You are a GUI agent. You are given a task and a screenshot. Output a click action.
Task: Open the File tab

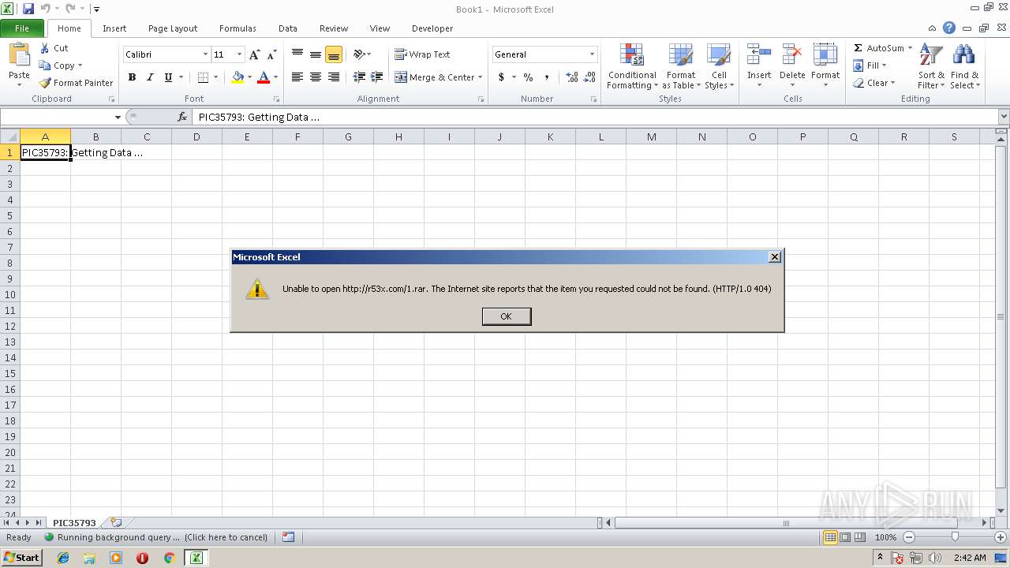pos(22,28)
